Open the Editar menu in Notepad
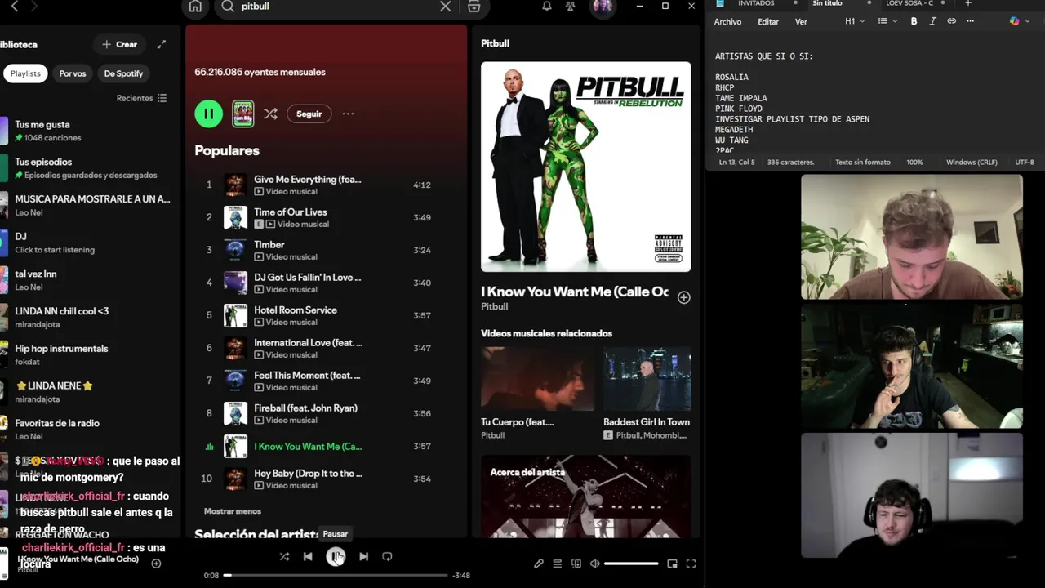Image resolution: width=1045 pixels, height=588 pixels. (768, 22)
